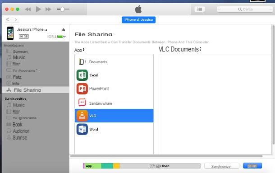
Task: Click the vertical scrollbar on the right
Action: [273, 85]
